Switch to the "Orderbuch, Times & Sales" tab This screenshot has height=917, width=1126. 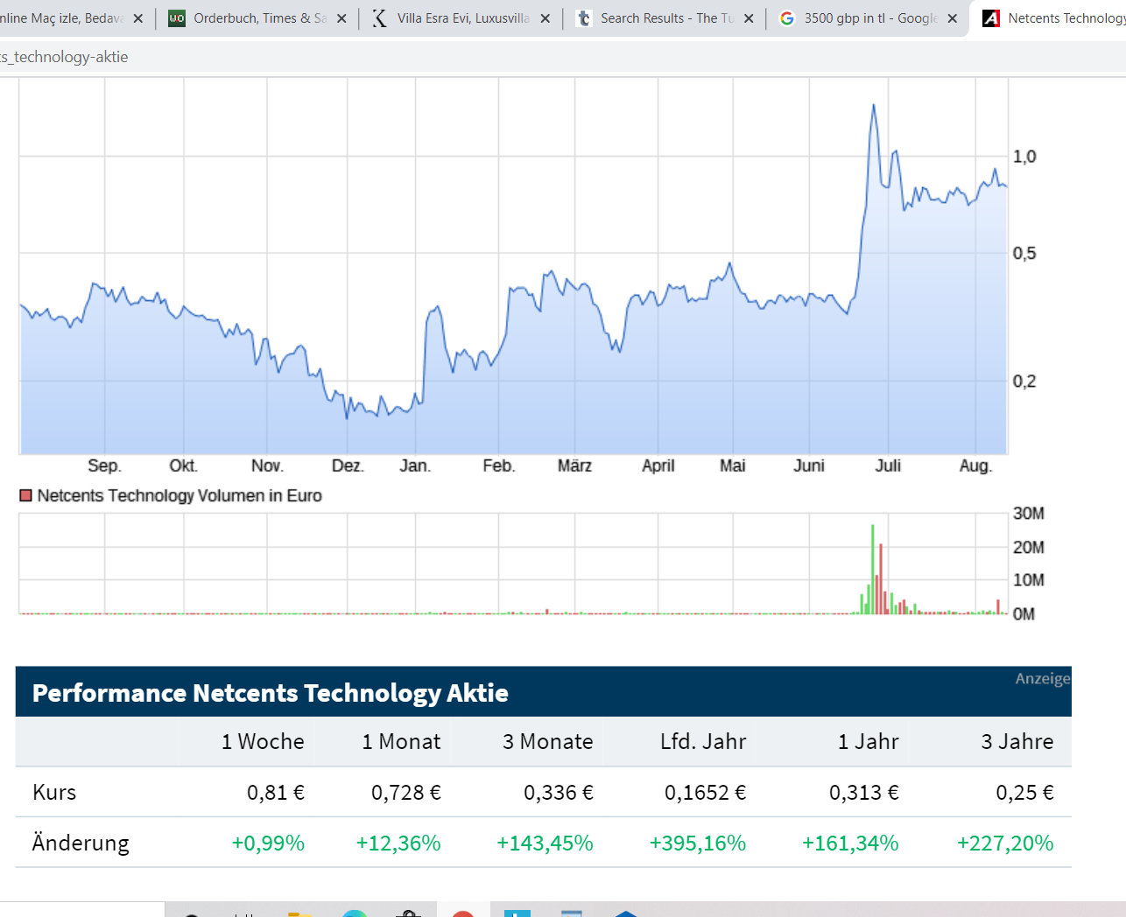coord(254,17)
